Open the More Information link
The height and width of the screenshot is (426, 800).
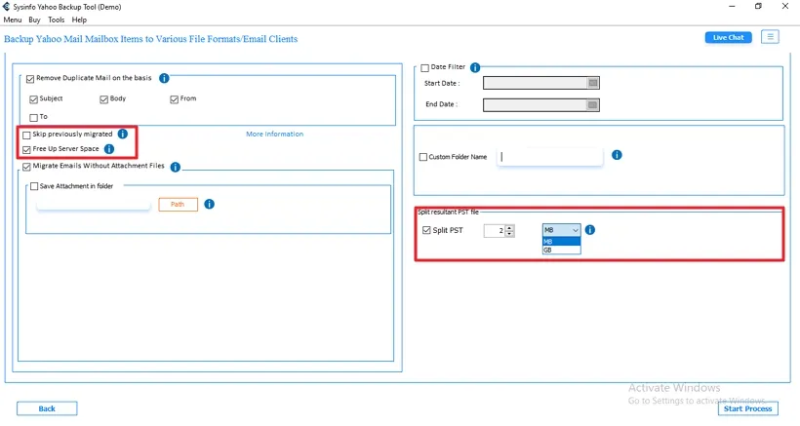(274, 134)
